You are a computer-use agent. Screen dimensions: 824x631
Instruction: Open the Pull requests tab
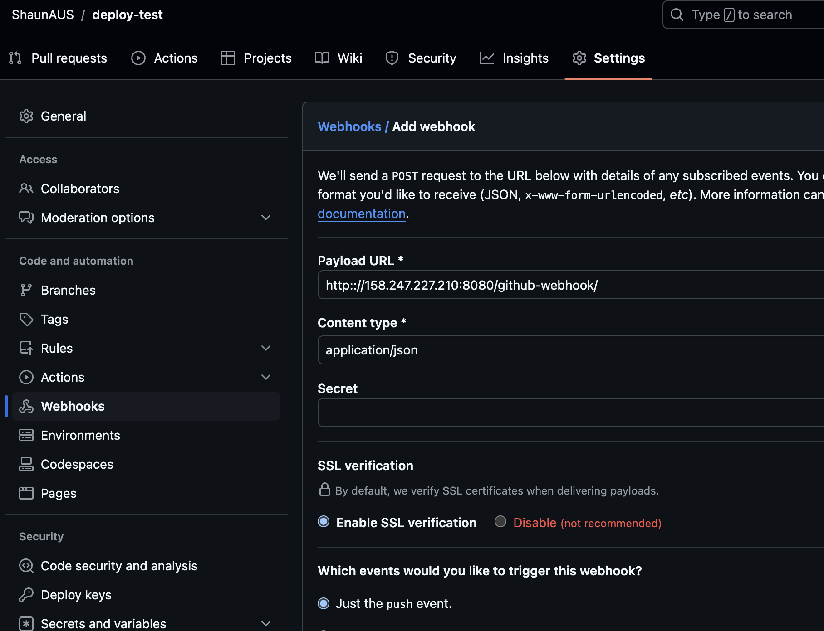click(58, 58)
